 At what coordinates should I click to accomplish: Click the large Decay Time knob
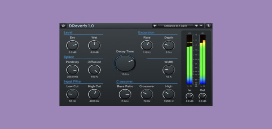(125, 63)
